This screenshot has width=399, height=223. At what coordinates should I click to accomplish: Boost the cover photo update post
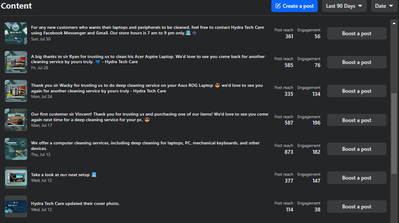tap(356, 207)
